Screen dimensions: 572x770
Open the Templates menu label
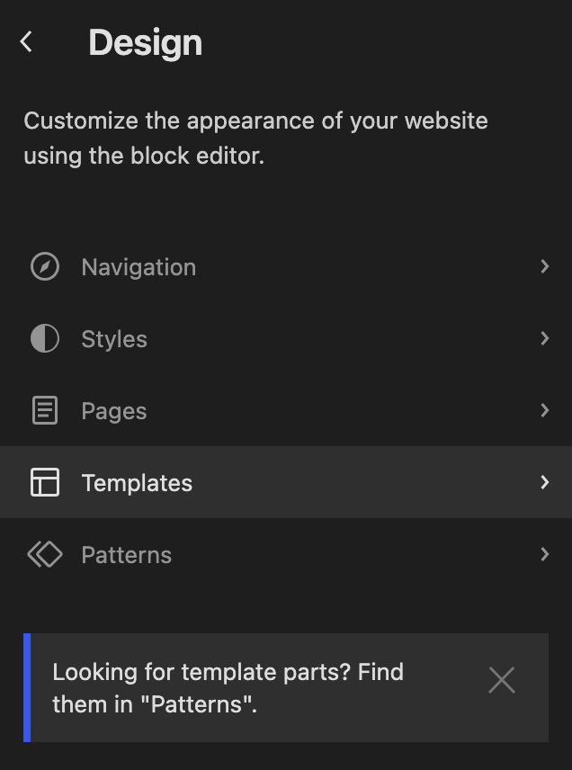(137, 483)
